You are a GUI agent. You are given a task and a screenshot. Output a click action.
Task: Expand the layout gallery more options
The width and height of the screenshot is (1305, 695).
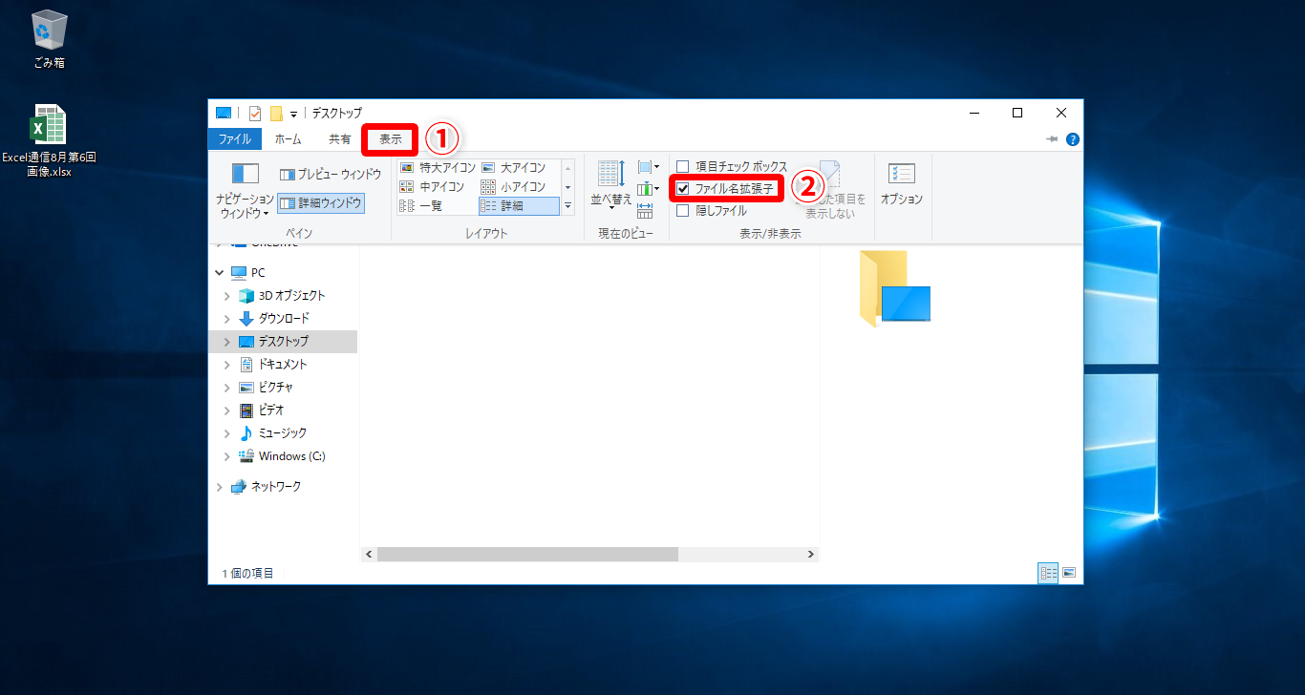567,205
